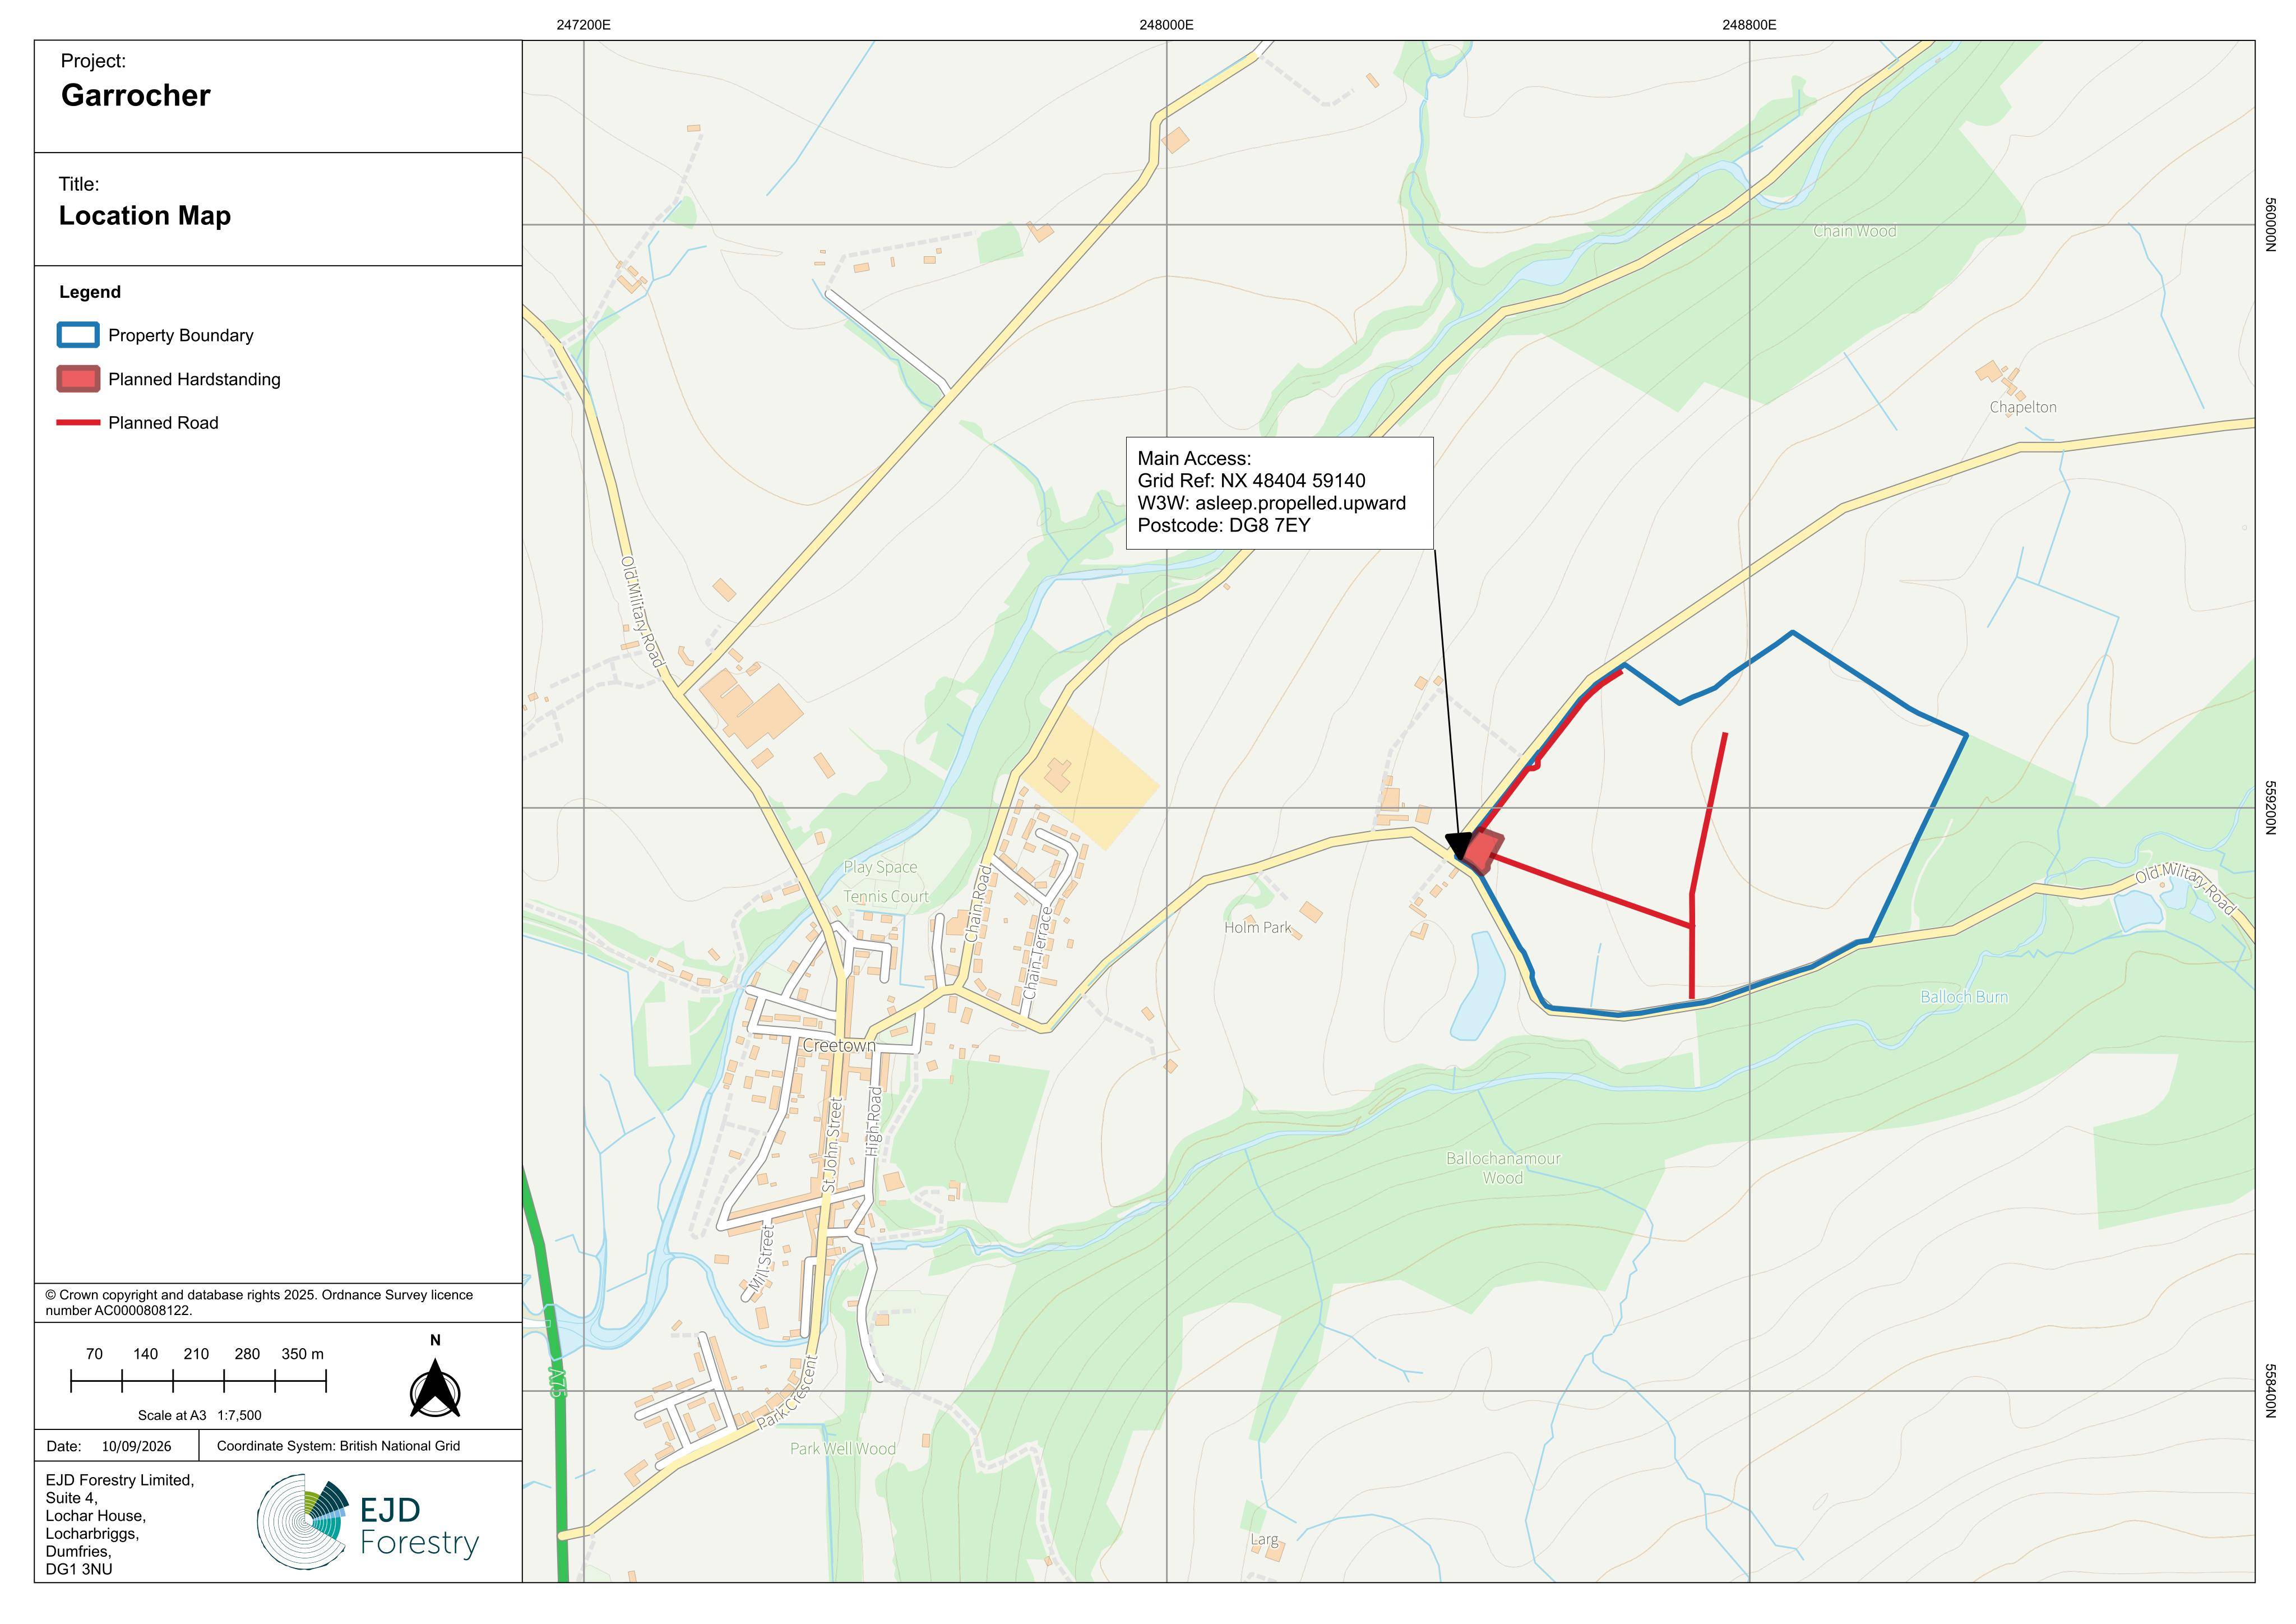Click the 'Scale at A3 1:7,500' text

[200, 1415]
